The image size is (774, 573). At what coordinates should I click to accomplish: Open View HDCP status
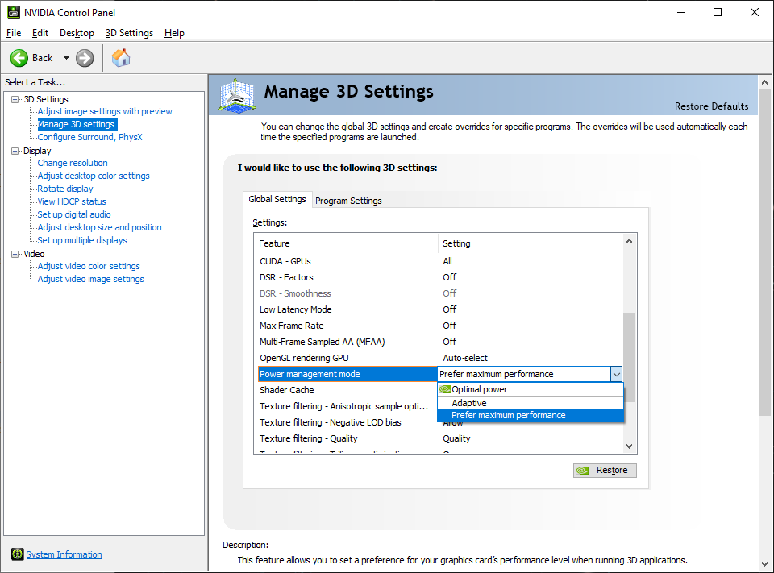[72, 201]
